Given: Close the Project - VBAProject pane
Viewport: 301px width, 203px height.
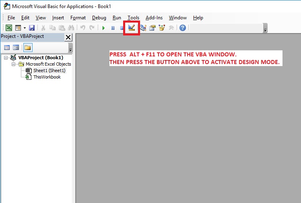Looking at the screenshot, I should (68, 37).
